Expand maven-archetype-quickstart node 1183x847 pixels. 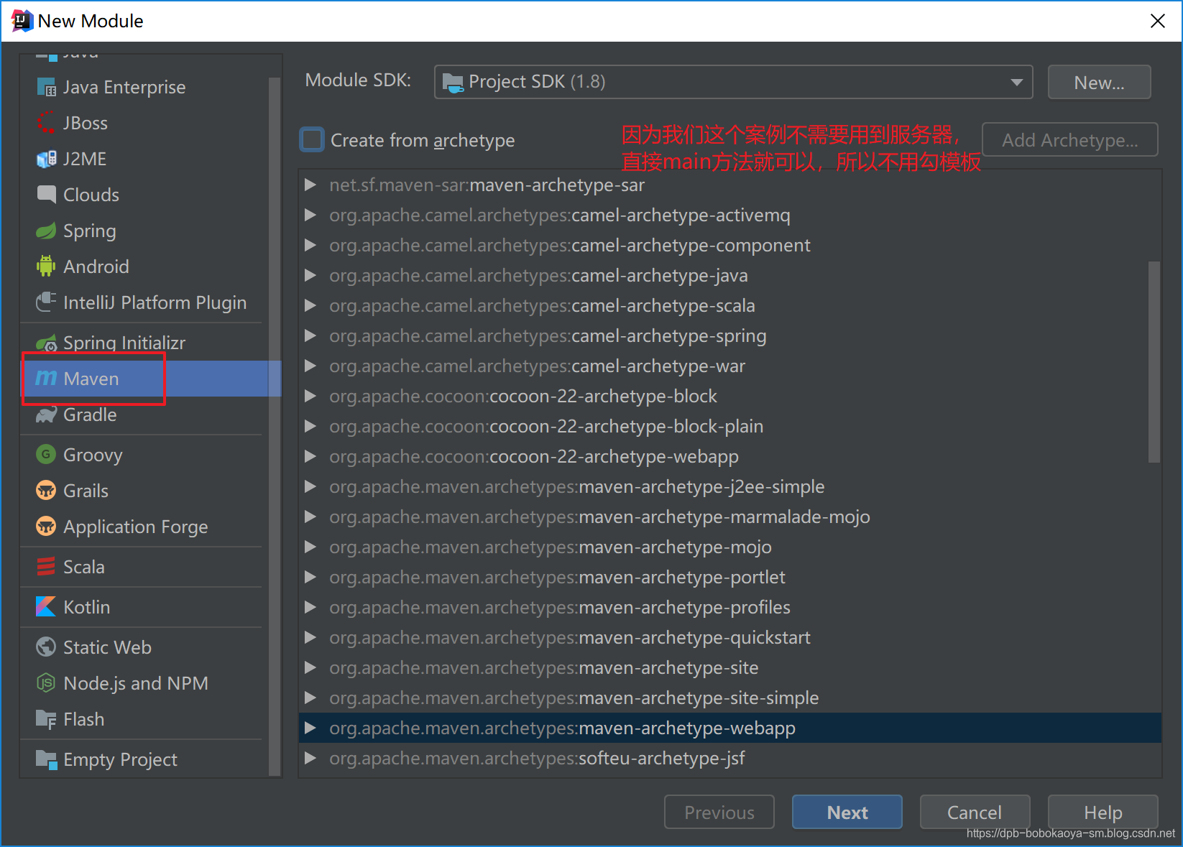coord(310,637)
